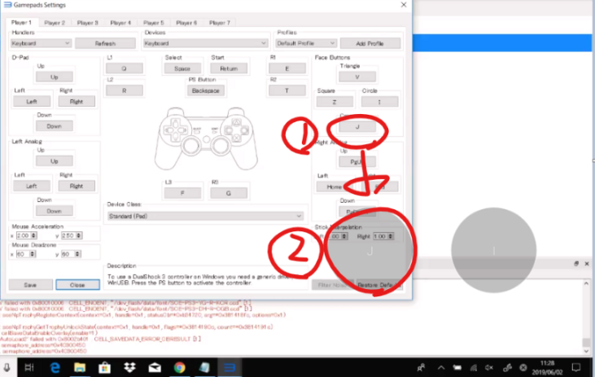Rebind Select mapped to Space

pos(182,68)
